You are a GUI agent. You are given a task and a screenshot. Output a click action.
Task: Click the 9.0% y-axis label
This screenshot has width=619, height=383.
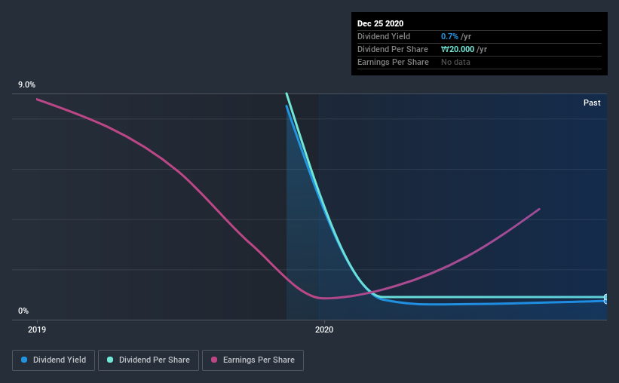(x=26, y=85)
